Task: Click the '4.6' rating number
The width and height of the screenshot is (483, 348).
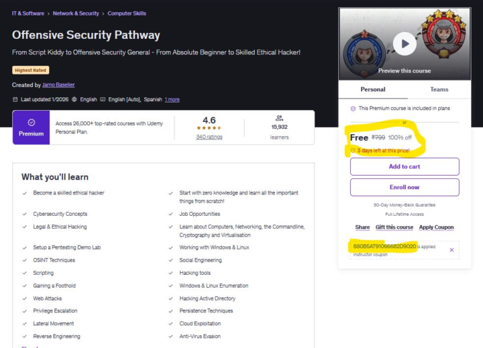Action: pos(209,120)
